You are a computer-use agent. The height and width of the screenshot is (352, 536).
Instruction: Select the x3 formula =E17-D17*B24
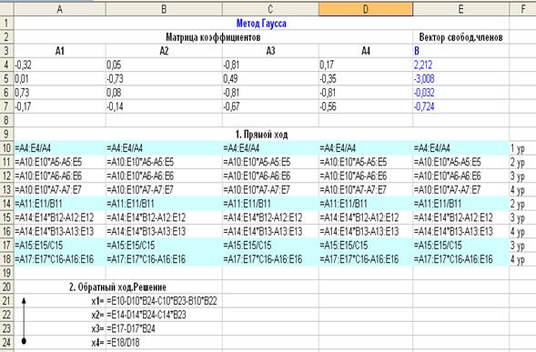click(164, 328)
